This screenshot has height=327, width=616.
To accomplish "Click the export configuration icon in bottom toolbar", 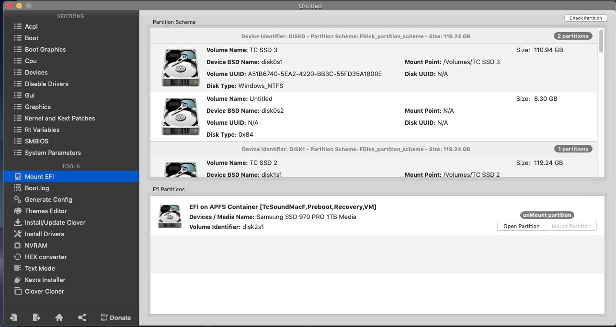I will 36,317.
